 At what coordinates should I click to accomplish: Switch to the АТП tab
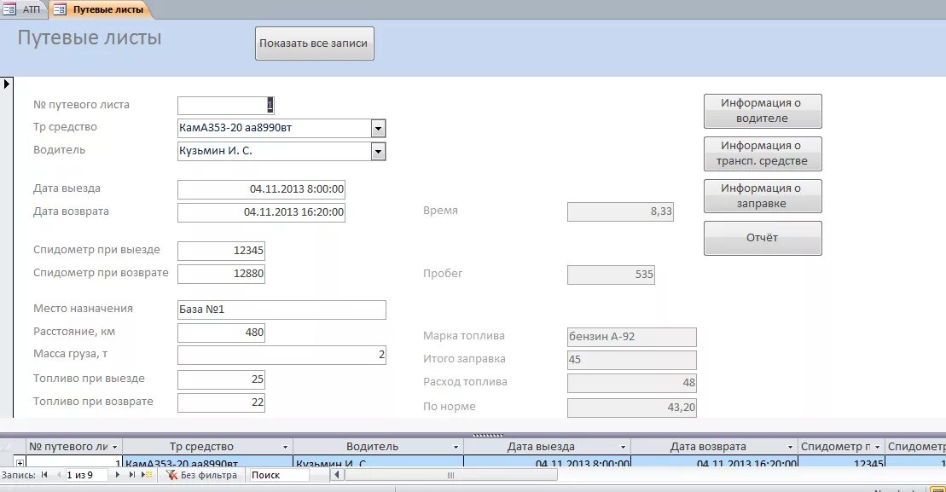(x=24, y=9)
